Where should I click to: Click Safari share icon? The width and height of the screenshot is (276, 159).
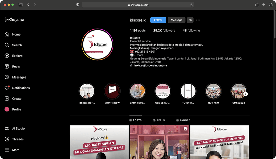(257, 5)
